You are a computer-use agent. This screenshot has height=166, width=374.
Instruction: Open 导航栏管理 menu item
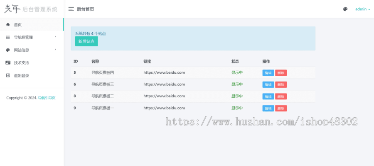pos(32,37)
